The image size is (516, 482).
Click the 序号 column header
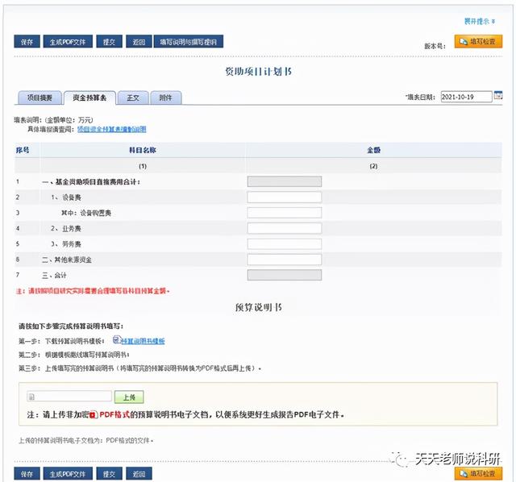pyautogui.click(x=23, y=150)
